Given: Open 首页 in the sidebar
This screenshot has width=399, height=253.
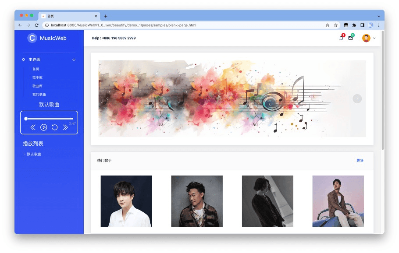Looking at the screenshot, I should point(36,69).
